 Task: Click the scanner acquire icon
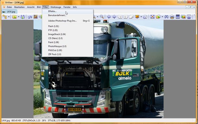[x=178, y=17]
